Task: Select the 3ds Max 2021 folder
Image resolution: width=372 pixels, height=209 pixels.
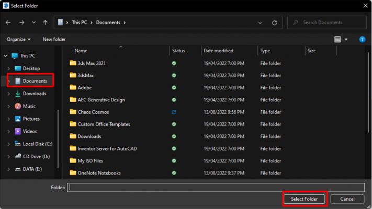Action: pos(91,63)
